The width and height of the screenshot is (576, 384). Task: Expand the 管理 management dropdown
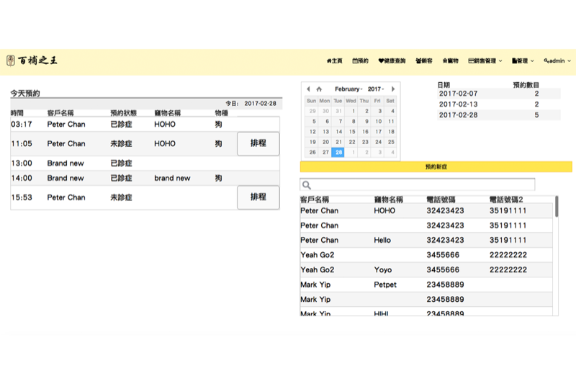coord(523,61)
